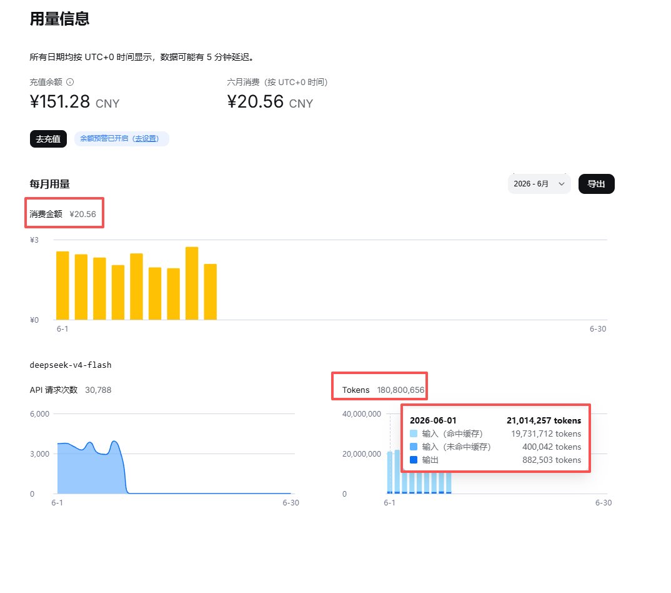Click the 余额预警已开启 badge text
The image size is (671, 593).
104,138
